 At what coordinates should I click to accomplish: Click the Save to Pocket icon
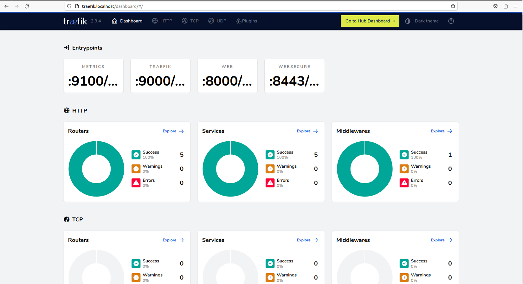pos(495,6)
